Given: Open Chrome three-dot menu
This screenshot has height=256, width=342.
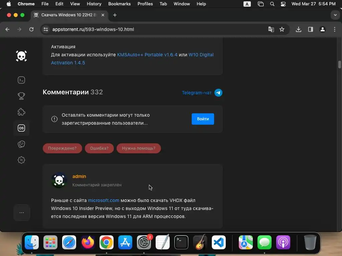Looking at the screenshot, I should [335, 29].
